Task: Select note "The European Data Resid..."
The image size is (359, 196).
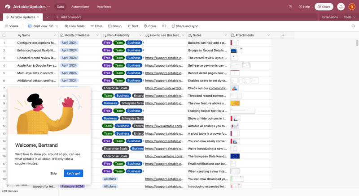Action: (x=207, y=156)
